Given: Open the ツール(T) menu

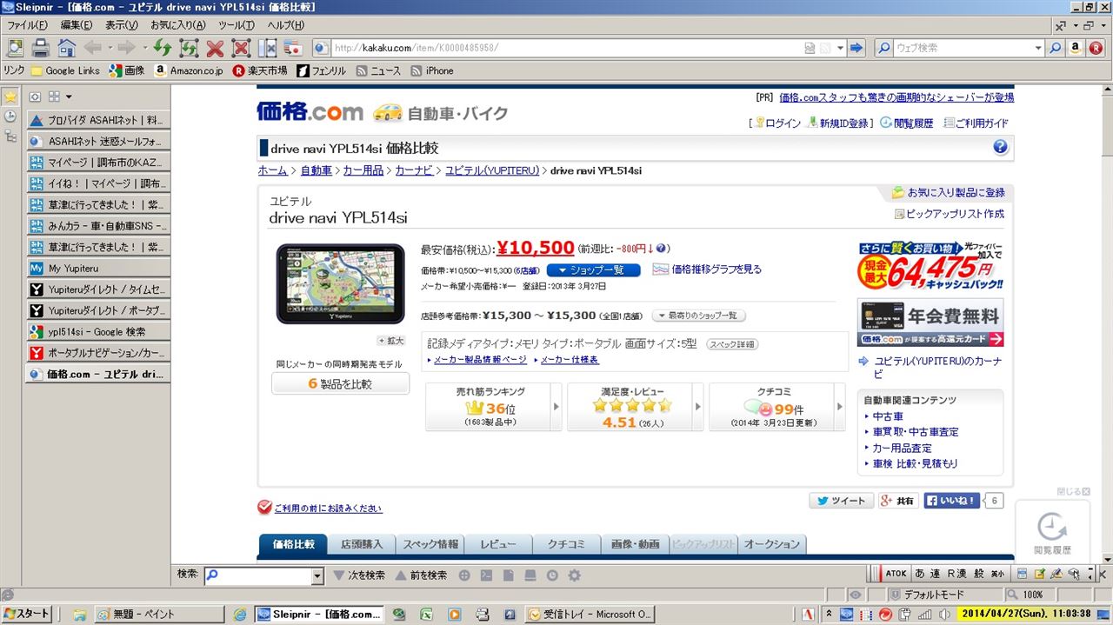Looking at the screenshot, I should pyautogui.click(x=236, y=25).
